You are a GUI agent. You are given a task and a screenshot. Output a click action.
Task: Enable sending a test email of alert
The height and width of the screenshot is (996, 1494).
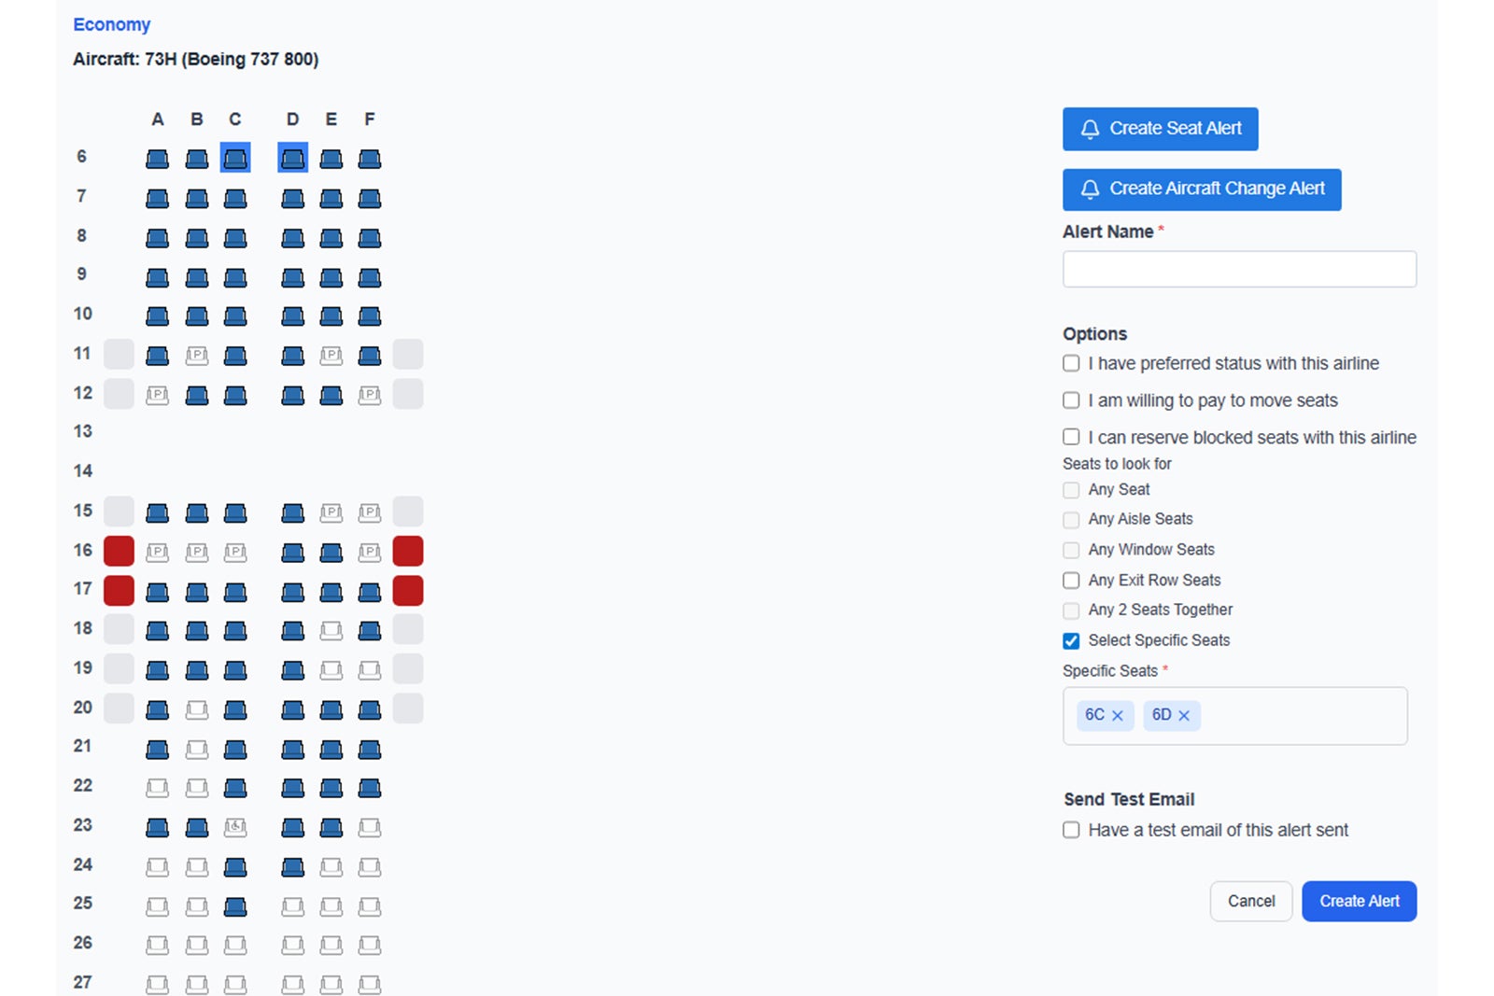tap(1071, 830)
